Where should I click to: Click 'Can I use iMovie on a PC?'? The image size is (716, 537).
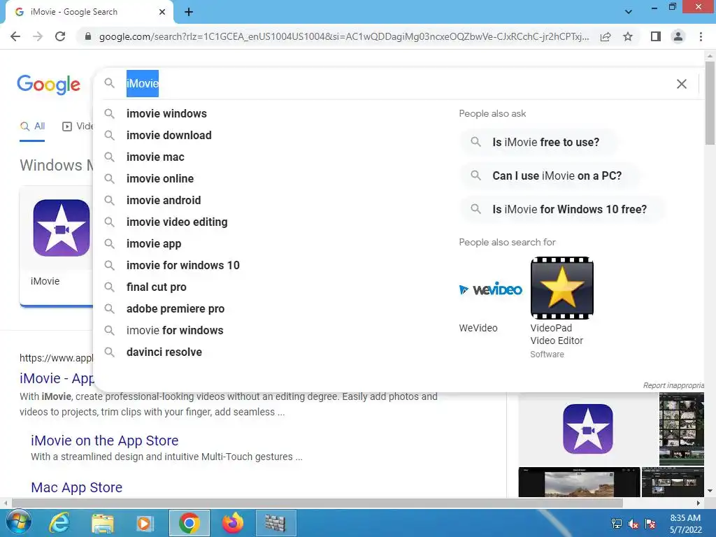tap(550, 176)
